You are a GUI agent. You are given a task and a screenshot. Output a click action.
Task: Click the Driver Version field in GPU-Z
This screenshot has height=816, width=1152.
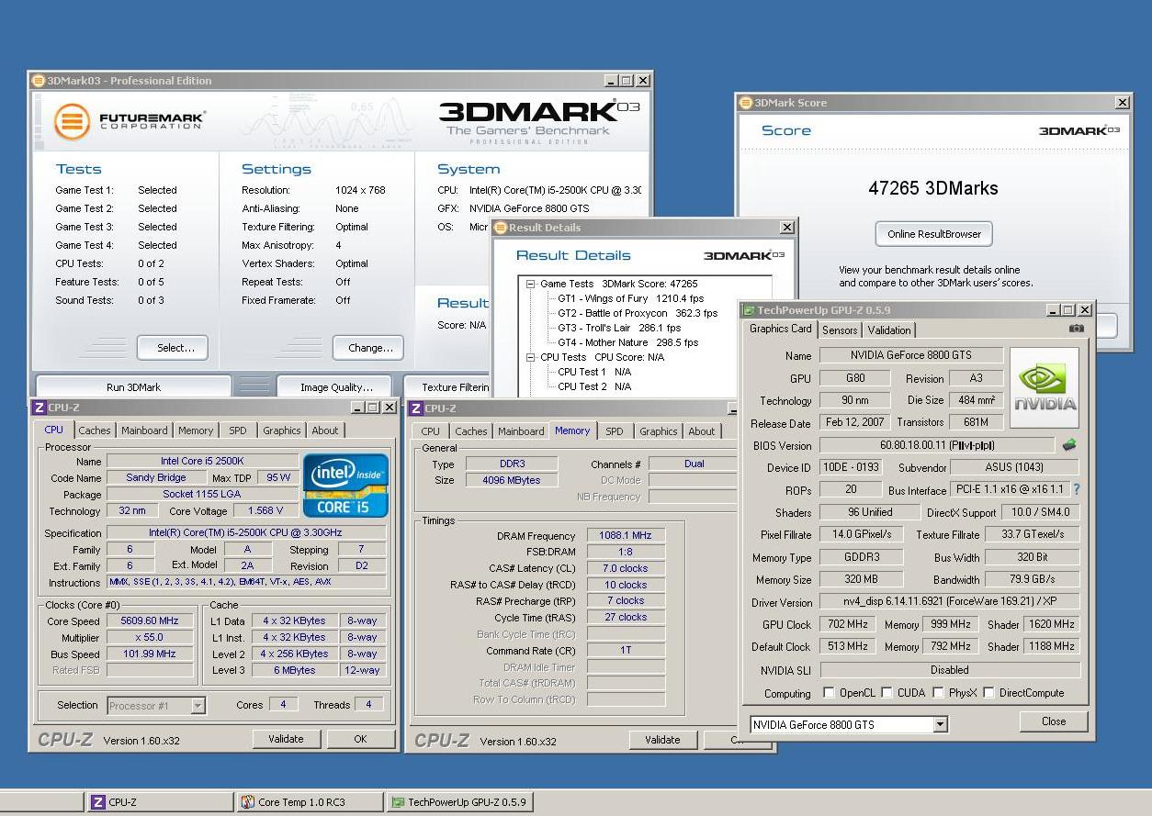(x=950, y=602)
